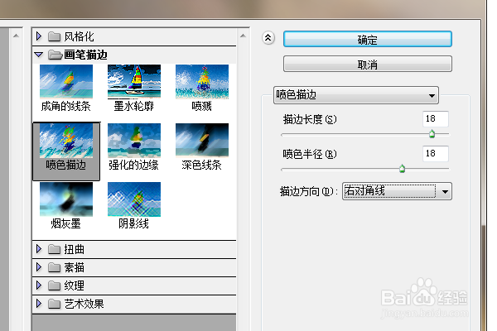Click the 素描 category label
This screenshot has width=497, height=331.
click(x=75, y=267)
